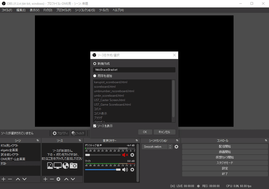This screenshot has width=269, height=189.
Task: Open the ヘルプ(H) menu
Action: tap(118, 10)
